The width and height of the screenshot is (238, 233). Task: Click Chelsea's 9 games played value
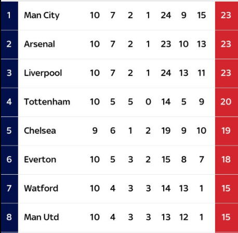[x=95, y=131]
